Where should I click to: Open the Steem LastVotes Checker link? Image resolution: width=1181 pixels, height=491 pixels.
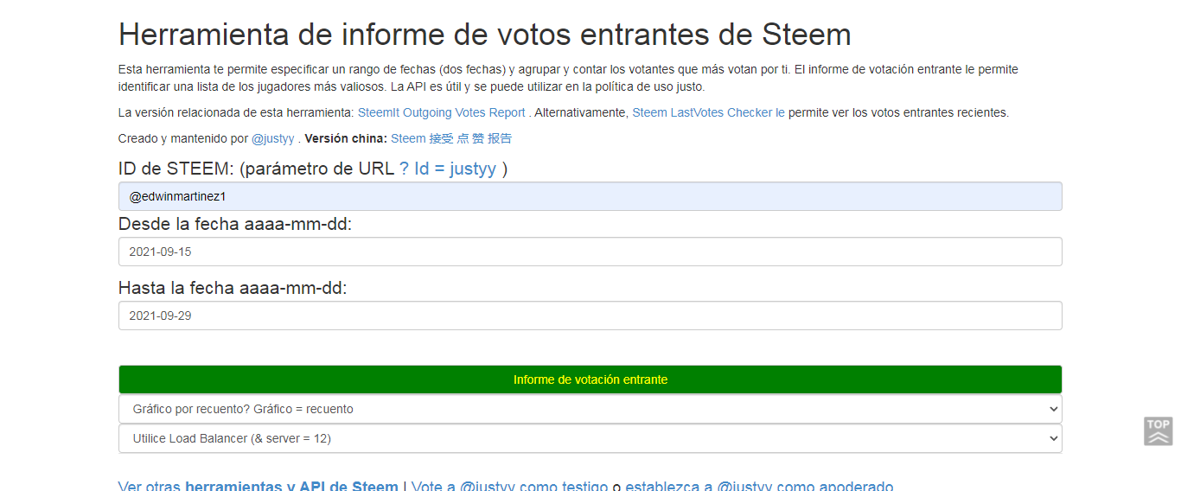coord(708,112)
